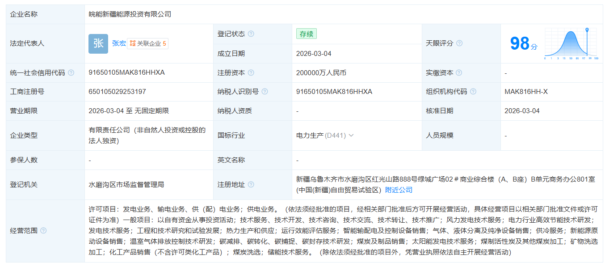This screenshot has height=267, width=605.
Task: Click the help icon next to 纳税人识别号
Action: pyautogui.click(x=265, y=91)
